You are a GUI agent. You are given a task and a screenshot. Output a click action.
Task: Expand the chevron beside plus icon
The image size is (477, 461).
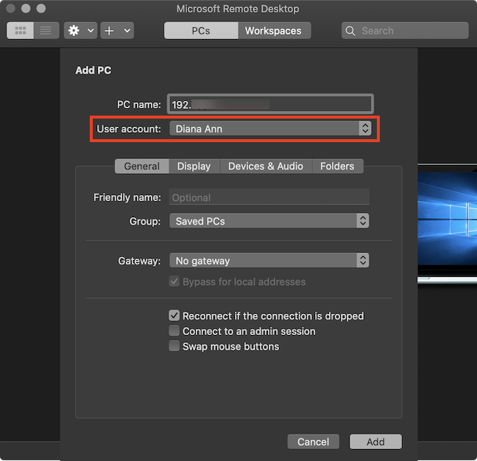click(x=127, y=30)
